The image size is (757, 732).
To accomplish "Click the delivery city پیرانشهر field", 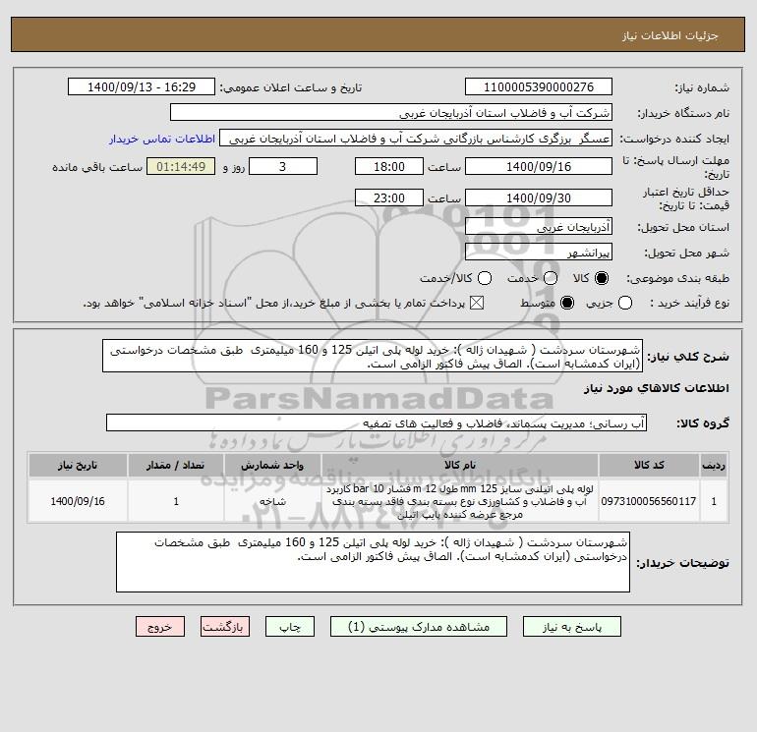I will 539,252.
